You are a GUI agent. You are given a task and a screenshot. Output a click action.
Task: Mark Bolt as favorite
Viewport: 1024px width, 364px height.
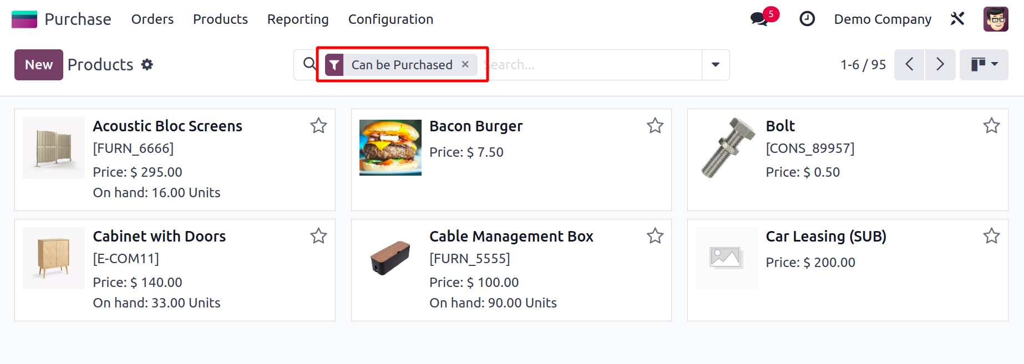click(x=991, y=126)
